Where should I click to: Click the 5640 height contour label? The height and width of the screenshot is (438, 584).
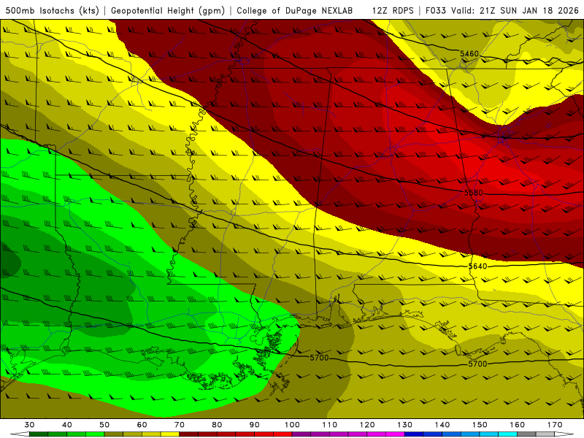point(477,266)
